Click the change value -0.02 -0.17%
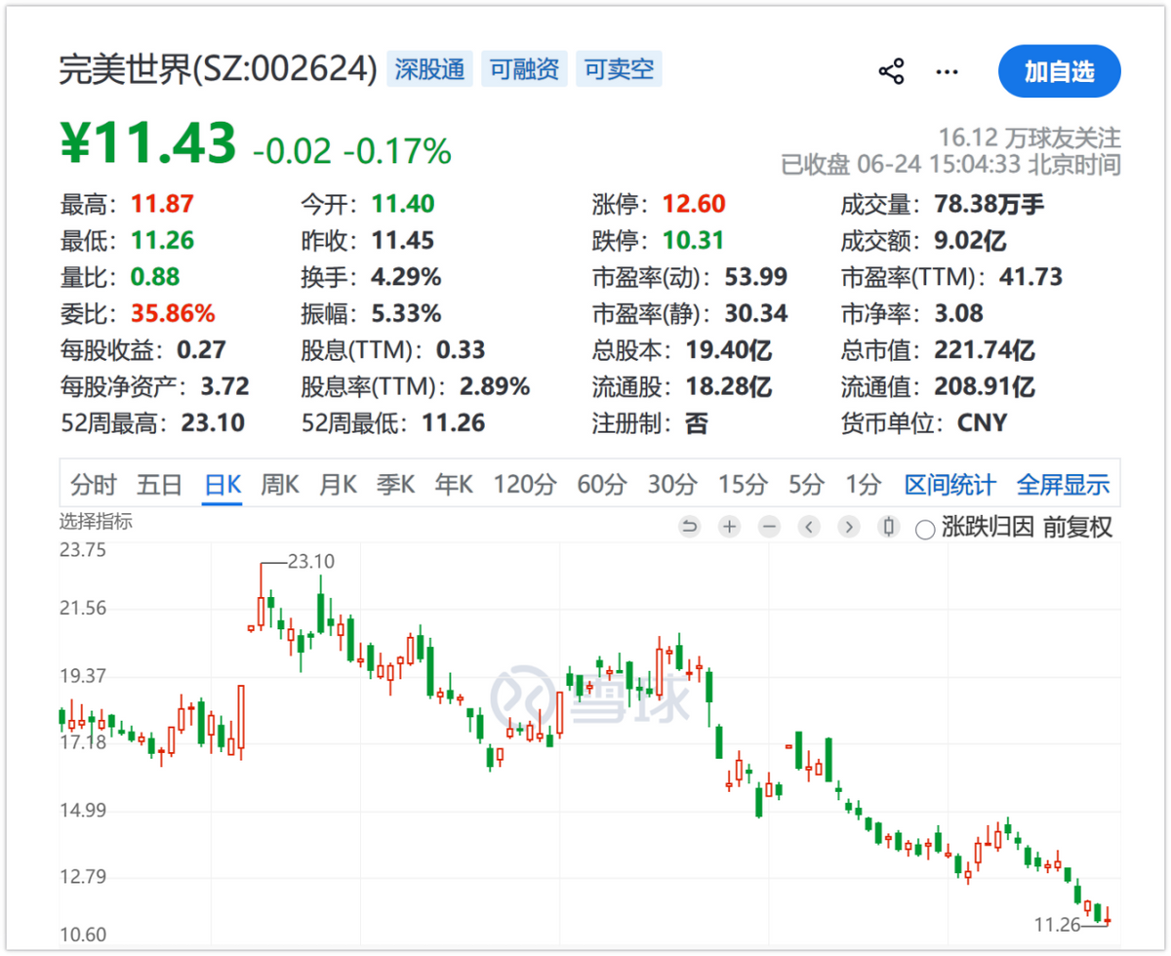This screenshot has height=956, width=1171. 351,150
